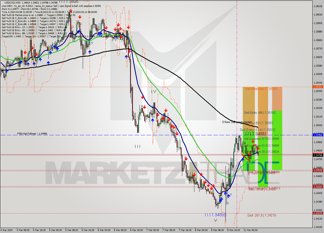Select the 'FSB-HighToBreak | 1.34966' label
The width and height of the screenshot is (324, 233).
(x=32, y=133)
